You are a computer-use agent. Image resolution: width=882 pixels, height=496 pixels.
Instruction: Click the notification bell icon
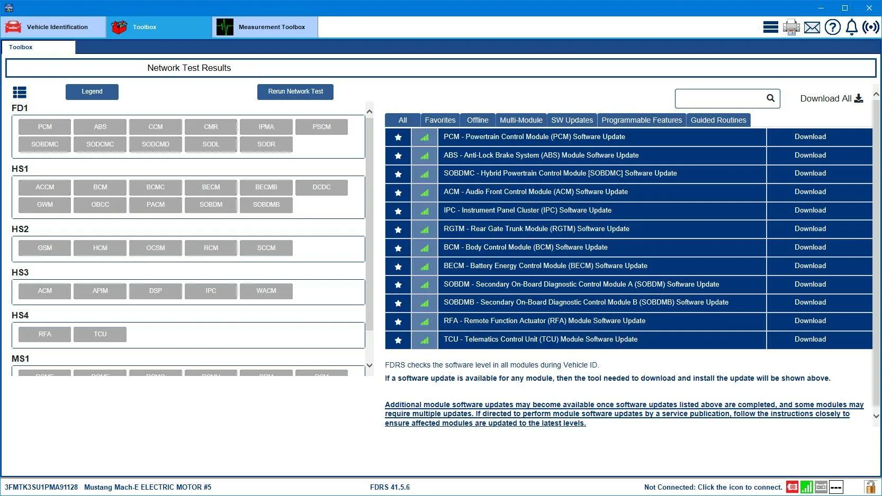851,27
